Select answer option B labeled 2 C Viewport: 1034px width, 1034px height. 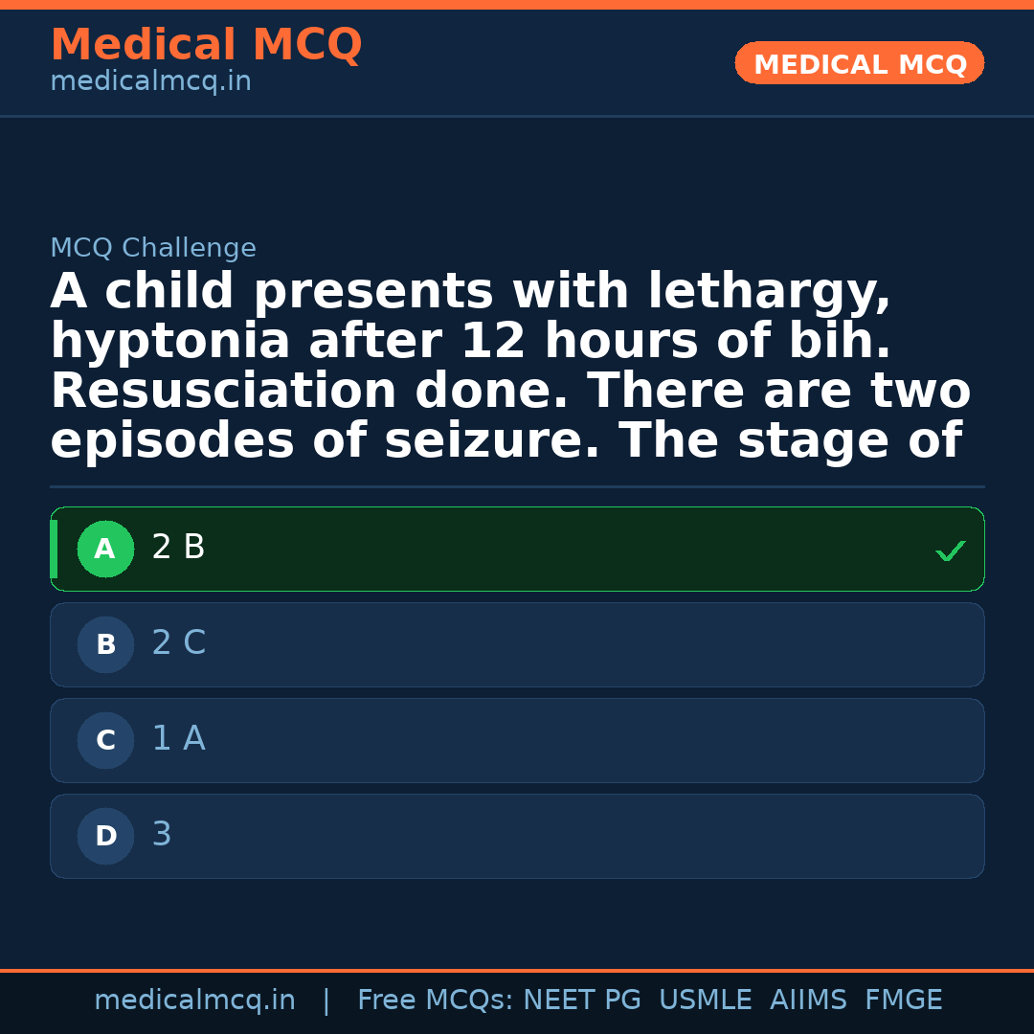517,644
